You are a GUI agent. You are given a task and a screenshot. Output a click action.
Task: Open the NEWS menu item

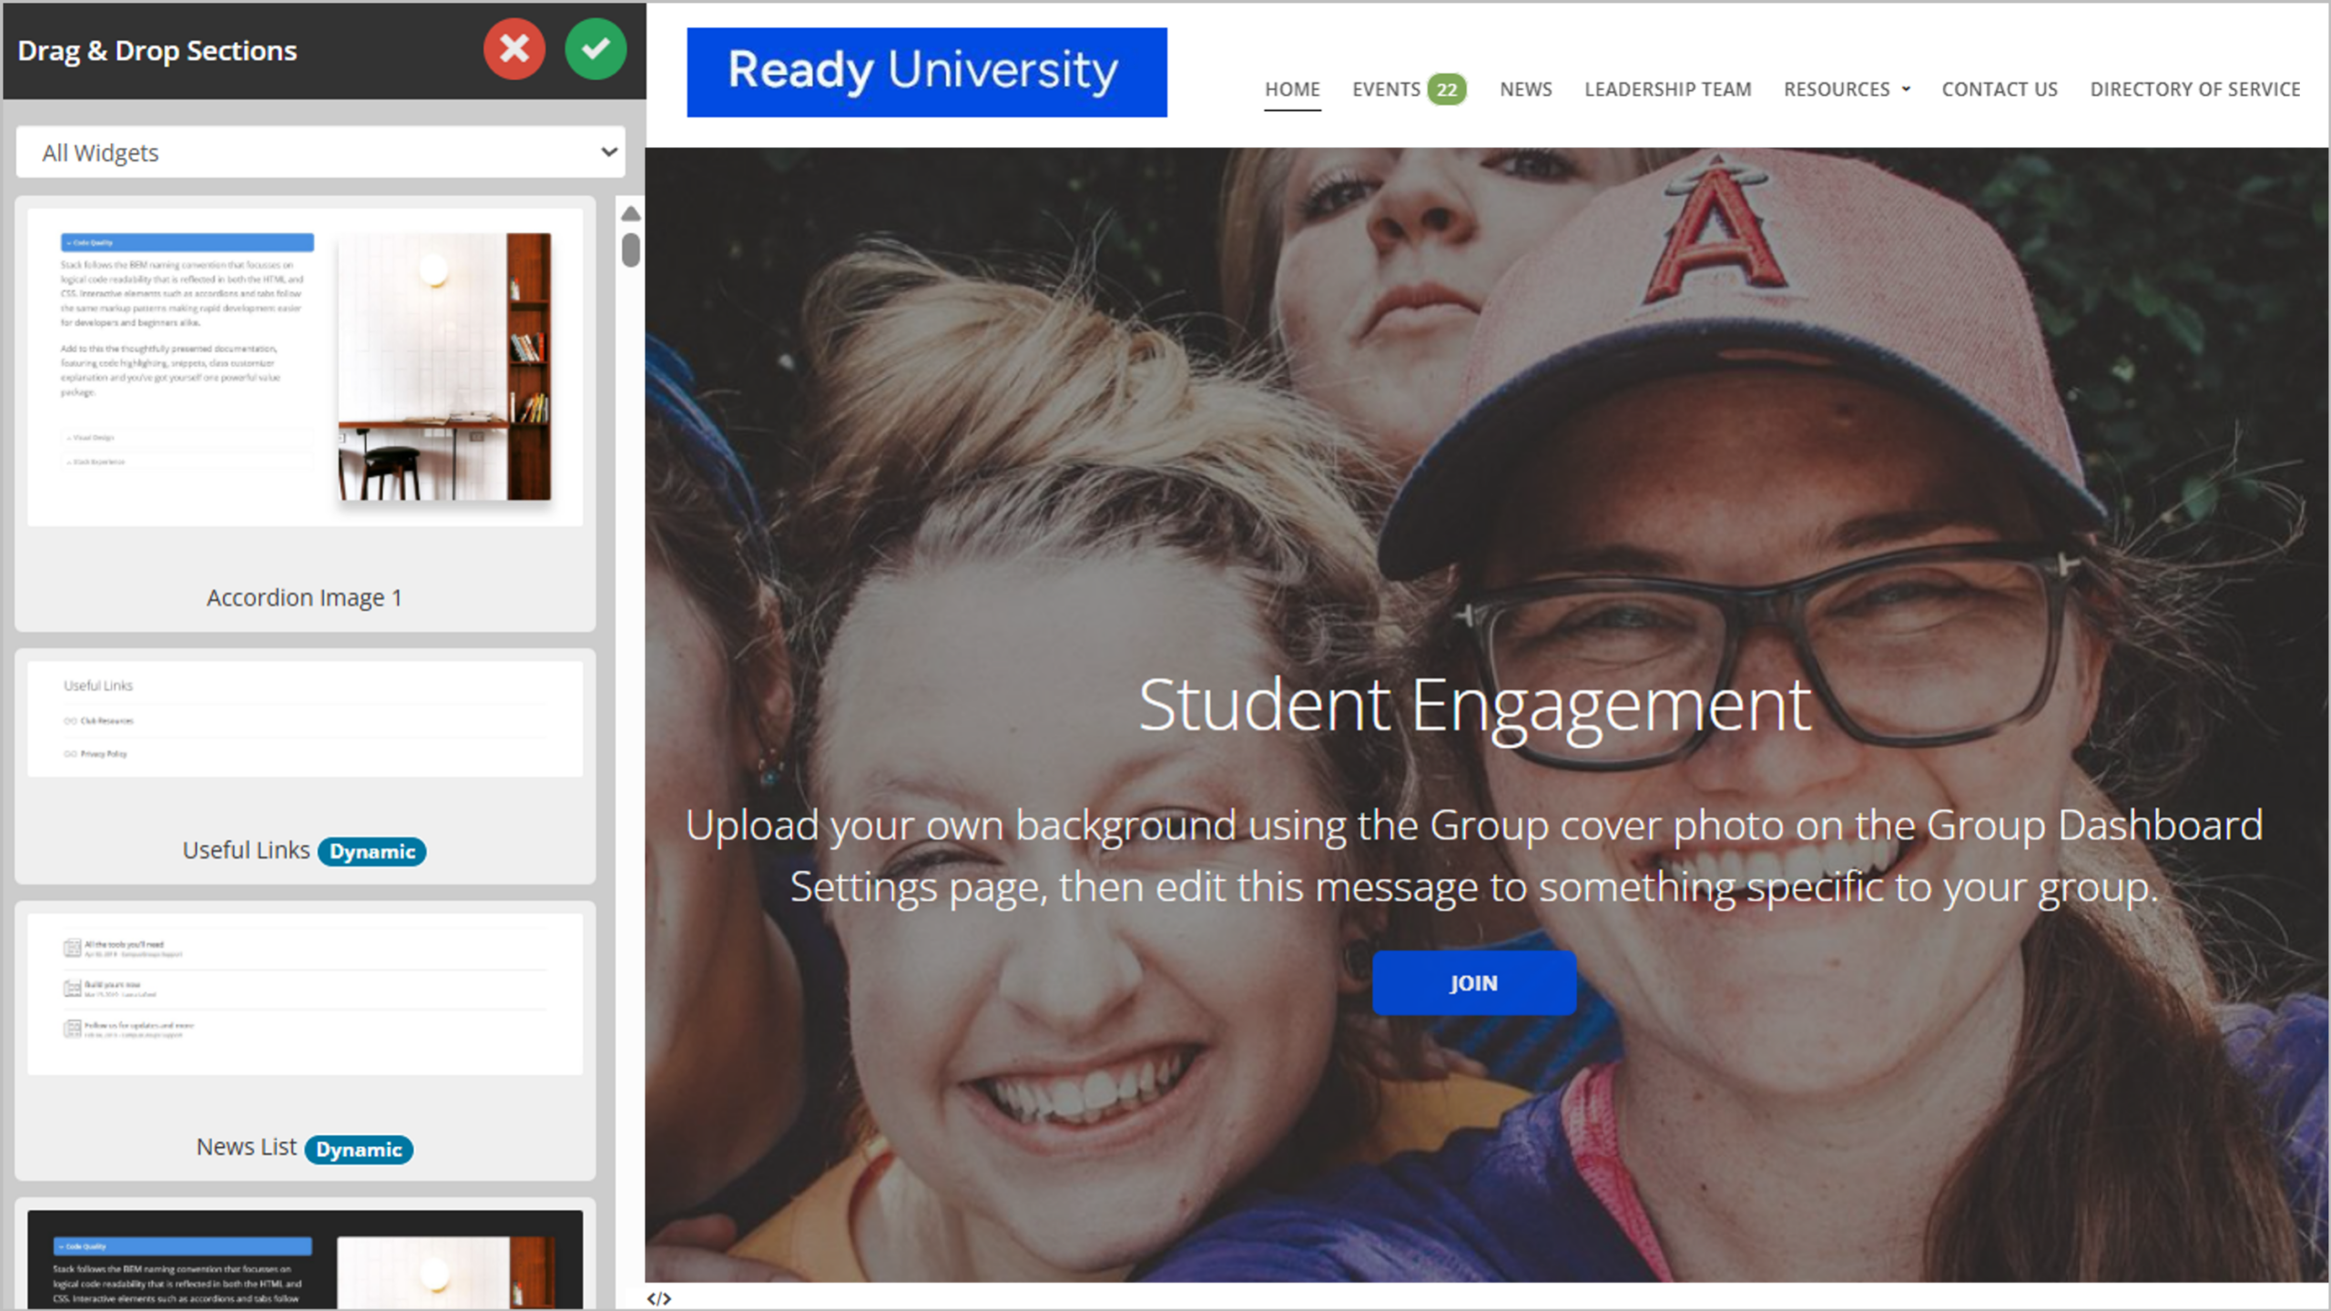point(1526,89)
